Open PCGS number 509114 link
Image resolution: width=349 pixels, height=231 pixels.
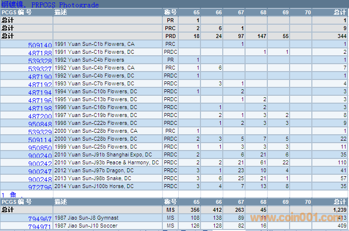pos(40,140)
